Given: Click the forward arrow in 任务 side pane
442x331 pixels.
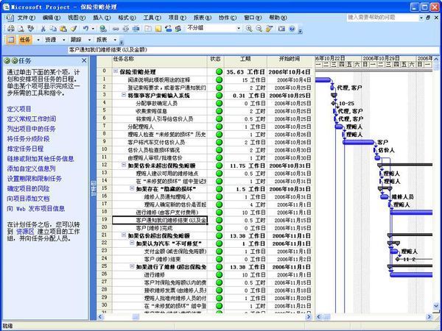Looking at the screenshot, I should (x=15, y=60).
